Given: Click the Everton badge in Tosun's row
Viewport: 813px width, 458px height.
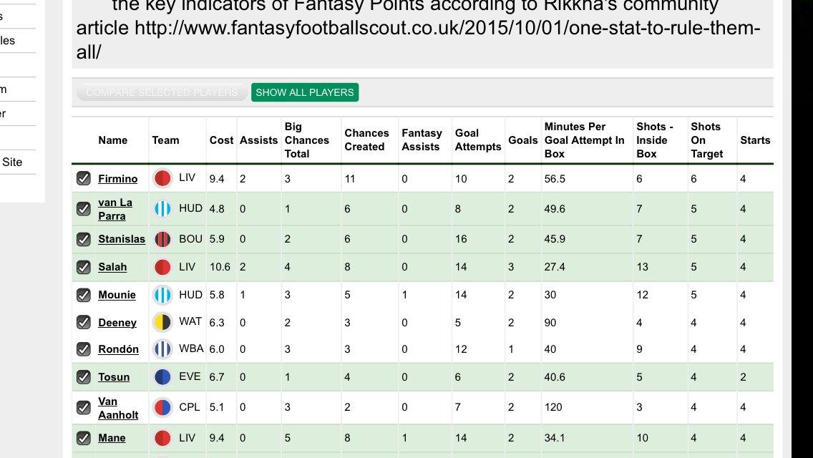Looking at the screenshot, I should tap(162, 377).
